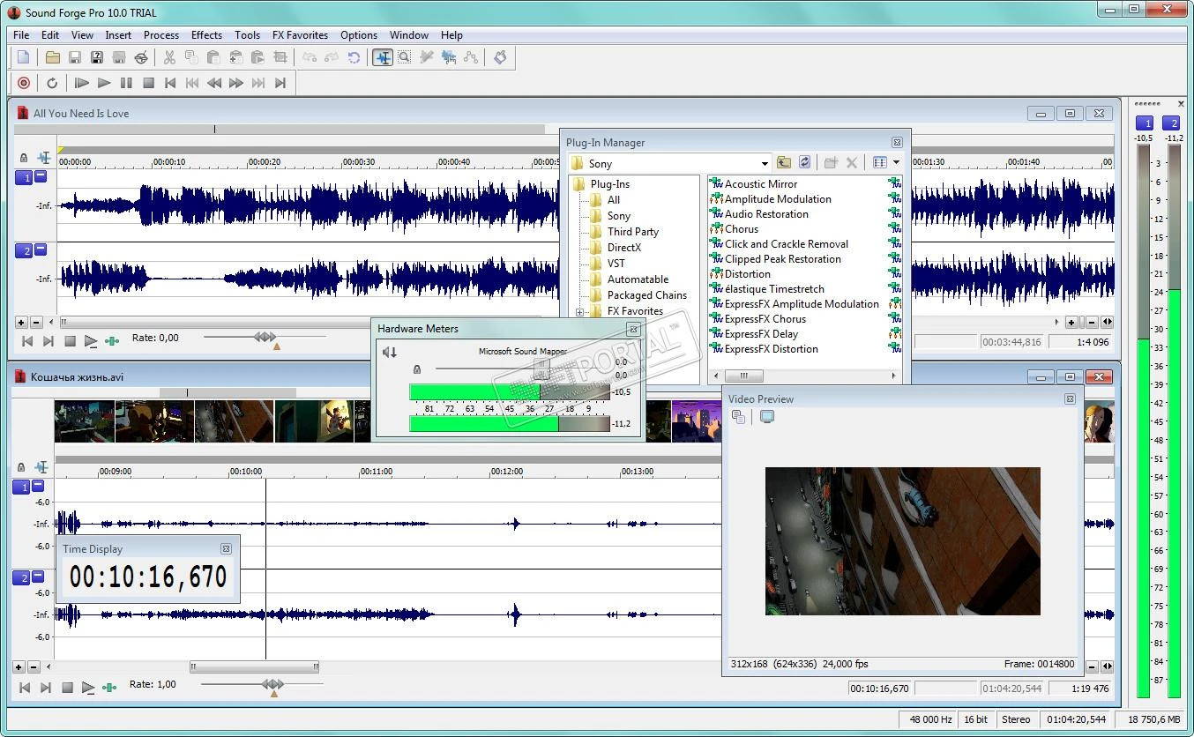Select the Edit tool icon

[383, 57]
